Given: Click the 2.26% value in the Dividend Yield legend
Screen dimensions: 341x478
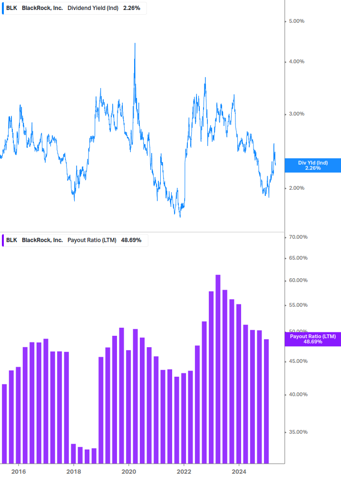Looking at the screenshot, I should (132, 8).
